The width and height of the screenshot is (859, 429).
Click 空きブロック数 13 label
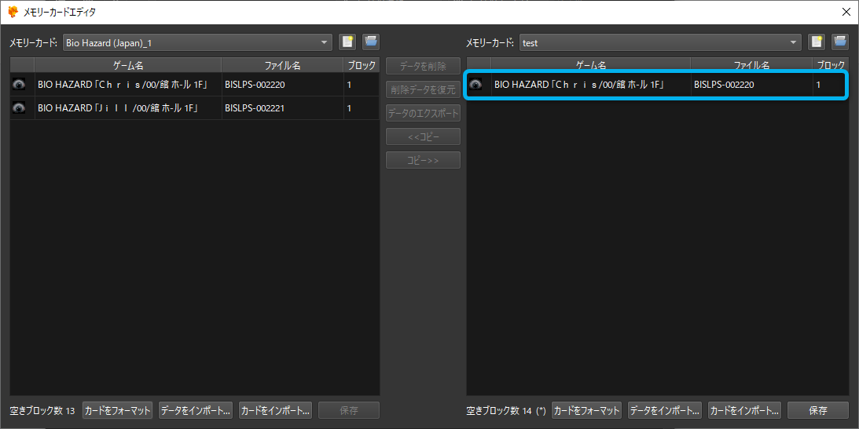pos(42,410)
